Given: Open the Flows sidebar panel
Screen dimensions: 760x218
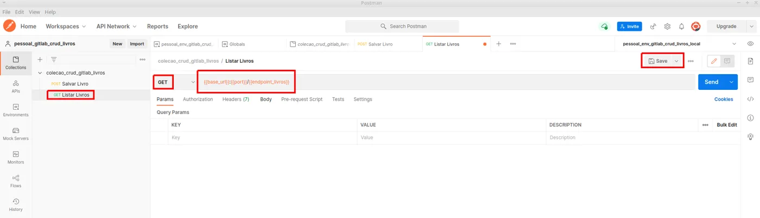Looking at the screenshot, I should pyautogui.click(x=16, y=181).
